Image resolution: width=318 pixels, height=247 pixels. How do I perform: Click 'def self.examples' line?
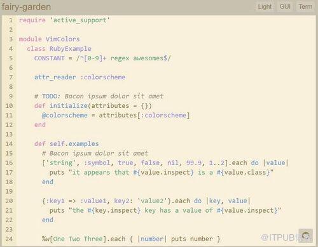66,144
